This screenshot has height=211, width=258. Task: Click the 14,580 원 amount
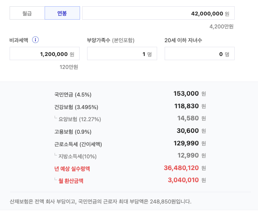pyautogui.click(x=192, y=118)
